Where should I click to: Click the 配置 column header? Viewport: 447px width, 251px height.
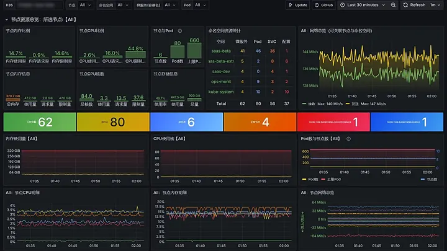click(286, 42)
